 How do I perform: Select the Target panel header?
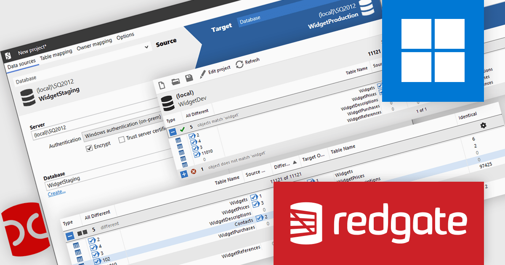click(221, 27)
